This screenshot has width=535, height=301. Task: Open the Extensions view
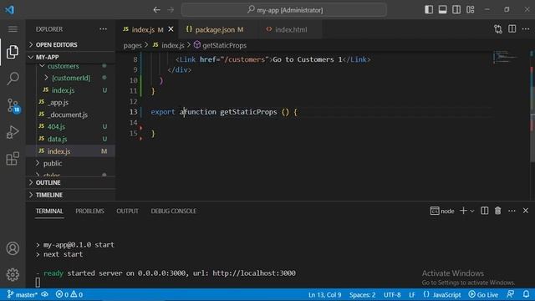(x=13, y=158)
